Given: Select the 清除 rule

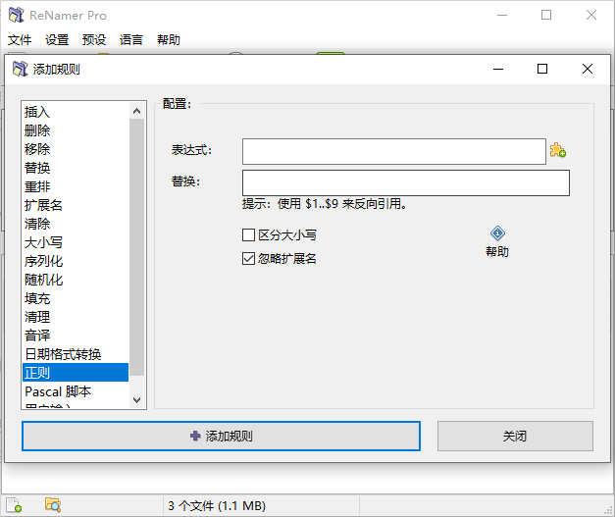Looking at the screenshot, I should [x=76, y=224].
